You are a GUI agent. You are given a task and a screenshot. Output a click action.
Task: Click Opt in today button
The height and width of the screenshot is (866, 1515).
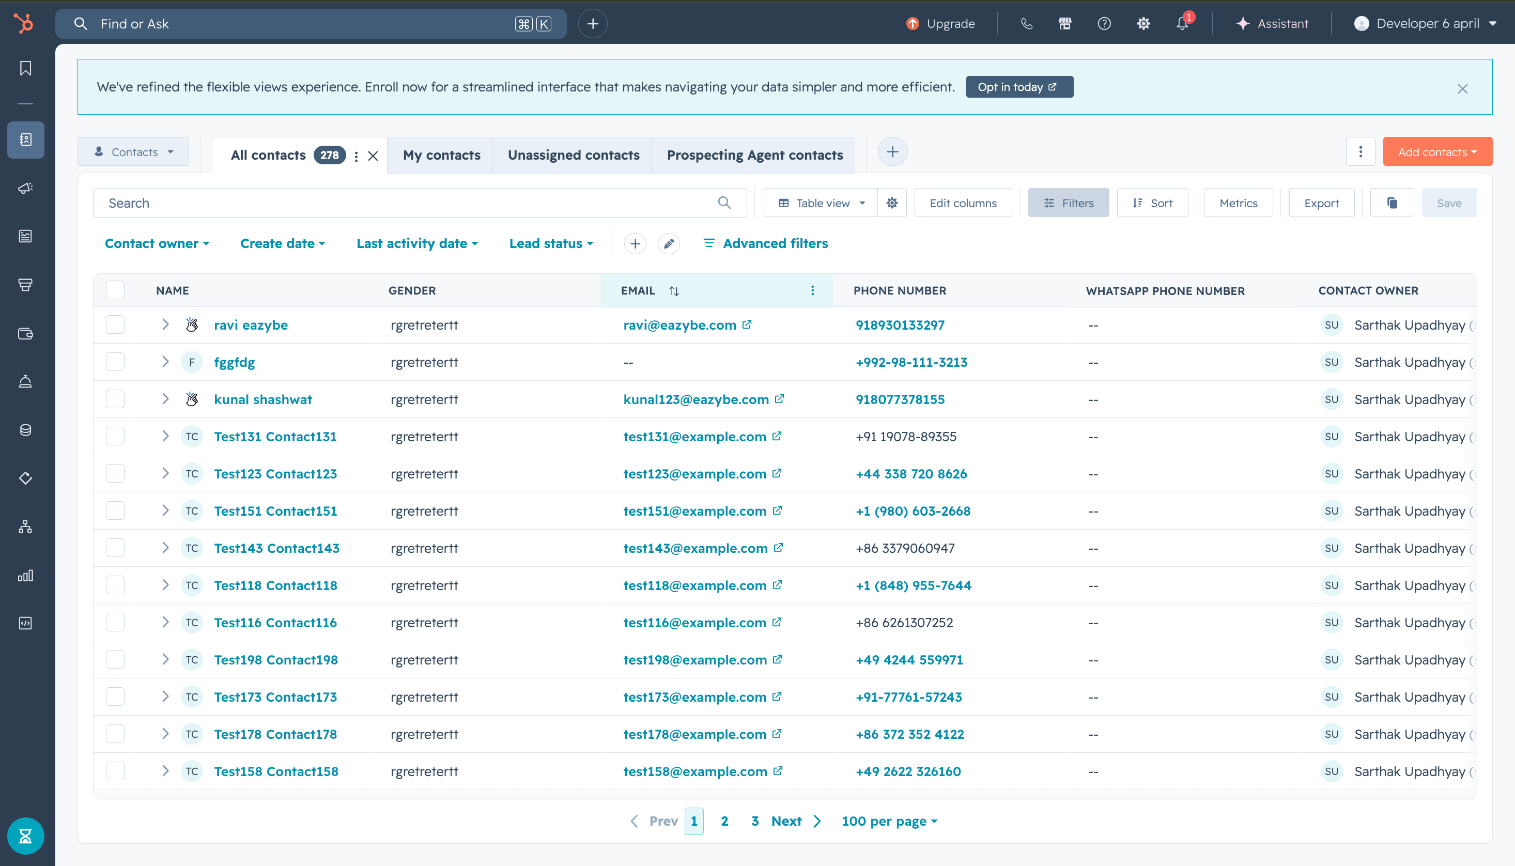tap(1019, 87)
